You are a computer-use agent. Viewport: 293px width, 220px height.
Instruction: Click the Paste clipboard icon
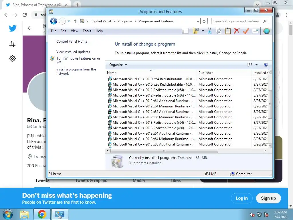click(x=227, y=31)
